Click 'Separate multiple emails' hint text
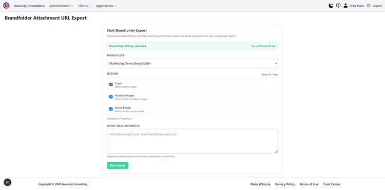This screenshot has width=385, height=190. click(x=141, y=157)
